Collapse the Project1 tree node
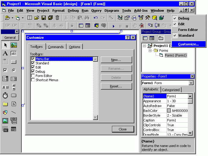Viewport: 208px width, 156px height. point(144,46)
